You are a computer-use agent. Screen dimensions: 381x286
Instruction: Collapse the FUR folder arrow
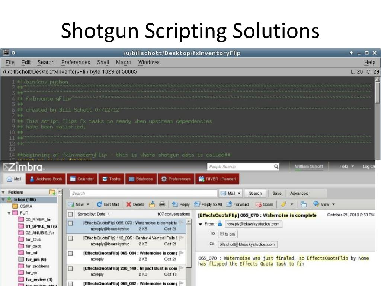point(9,213)
